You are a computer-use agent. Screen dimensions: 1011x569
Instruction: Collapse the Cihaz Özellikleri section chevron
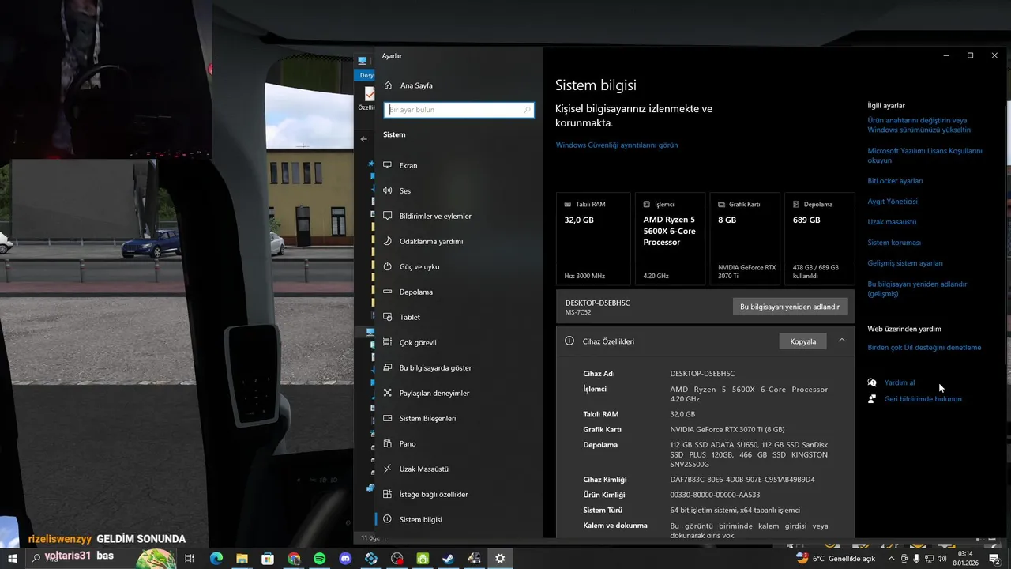(841, 341)
